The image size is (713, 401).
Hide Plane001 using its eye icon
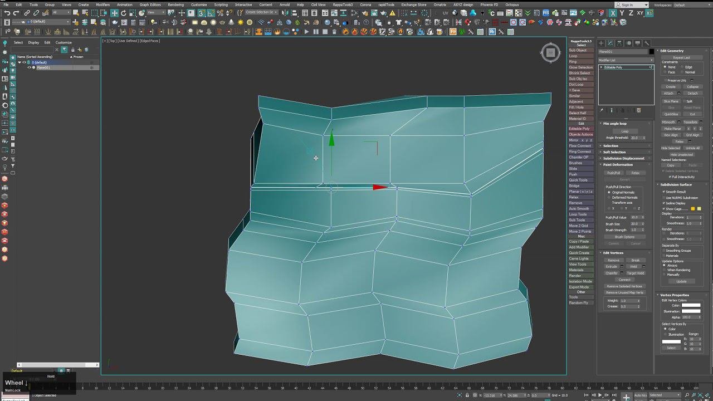(x=29, y=67)
